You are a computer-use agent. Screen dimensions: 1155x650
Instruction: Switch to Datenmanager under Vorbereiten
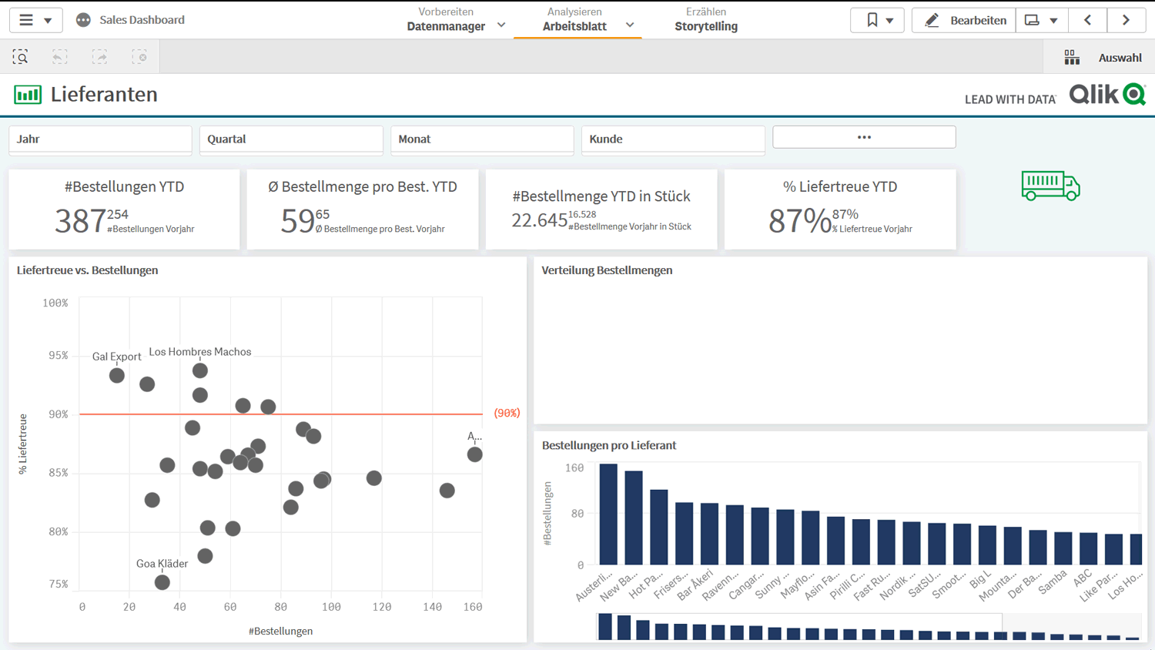tap(446, 26)
